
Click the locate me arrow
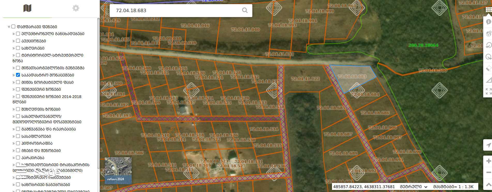(x=488, y=145)
